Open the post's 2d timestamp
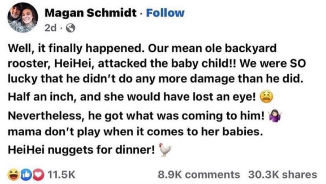This screenshot has height=184, width=326. click(50, 27)
